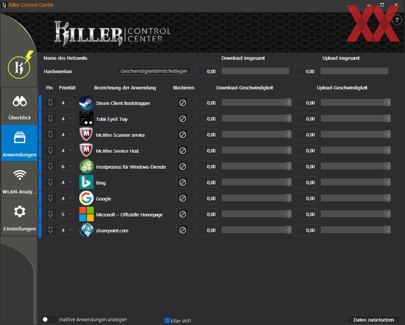405x325 pixels.
Task: Block Google traffic
Action: [183, 198]
